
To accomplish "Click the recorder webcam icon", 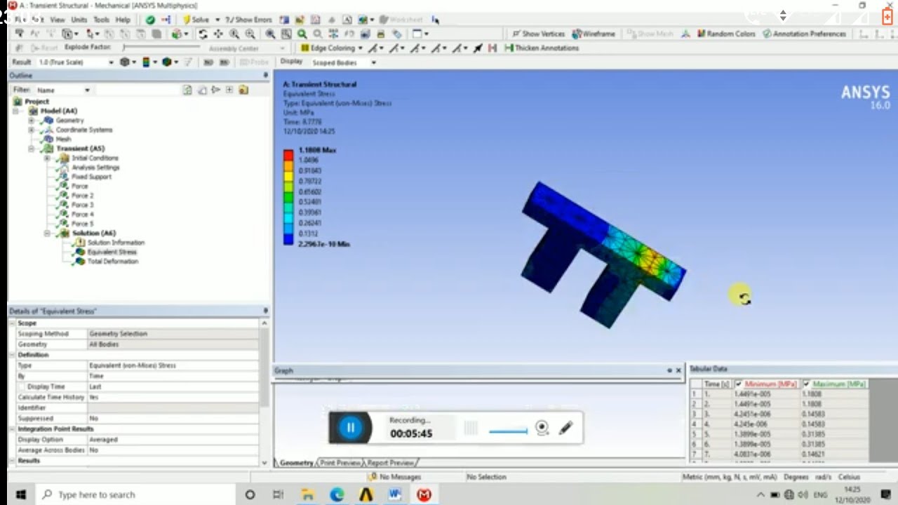I will [x=542, y=428].
